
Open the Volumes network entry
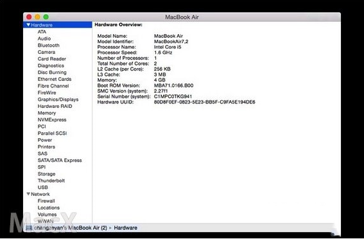(47, 215)
